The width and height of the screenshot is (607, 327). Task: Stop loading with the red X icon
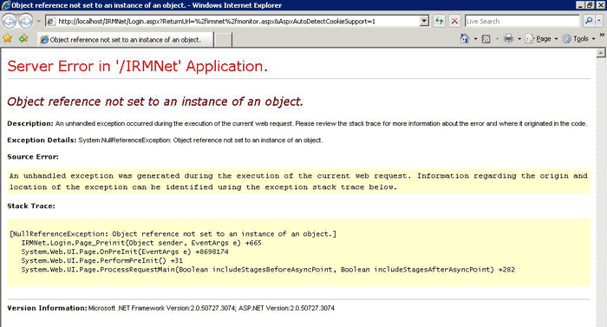[x=454, y=21]
